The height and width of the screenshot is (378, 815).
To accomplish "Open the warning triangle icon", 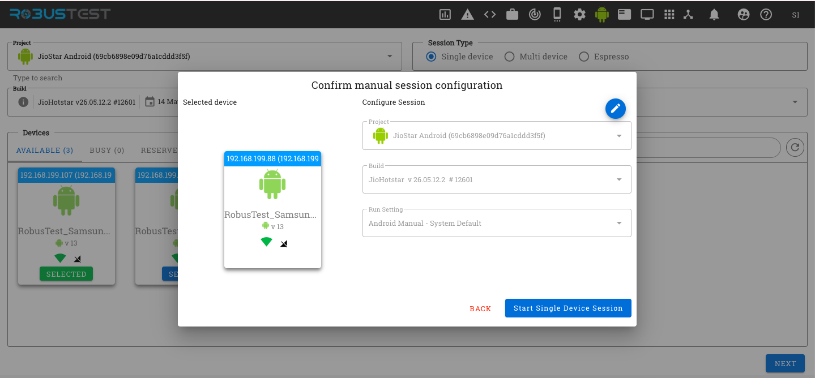I will (x=467, y=15).
